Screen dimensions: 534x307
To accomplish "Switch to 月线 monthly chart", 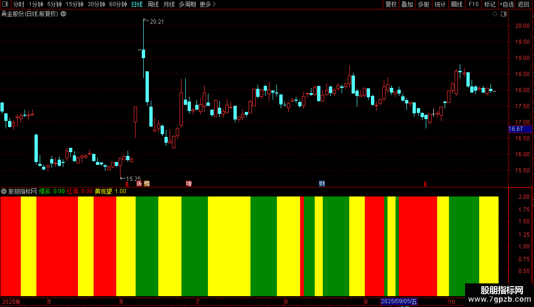I will 169,4.
